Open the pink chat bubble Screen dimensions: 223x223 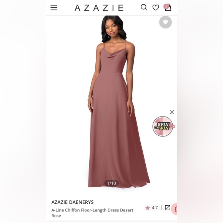pos(174,209)
